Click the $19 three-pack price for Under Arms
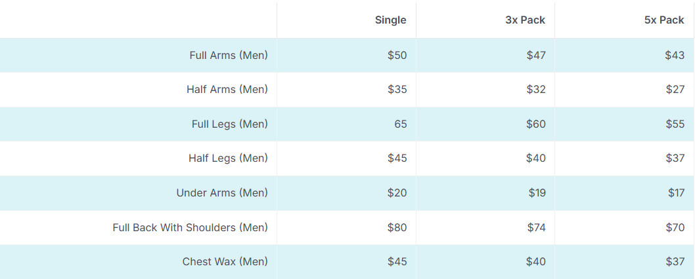Screen dimensions: 695x279 point(537,193)
